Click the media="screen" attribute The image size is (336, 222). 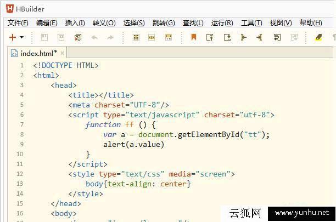pyautogui.click(x=200, y=174)
